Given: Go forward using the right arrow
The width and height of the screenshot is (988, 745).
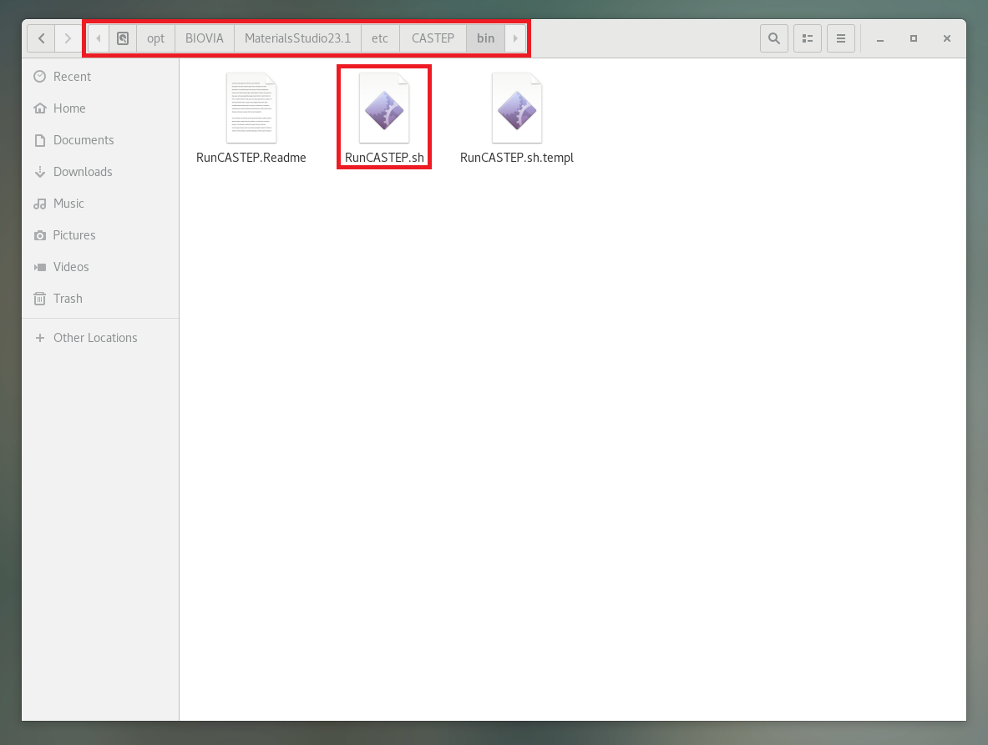Looking at the screenshot, I should coord(68,38).
